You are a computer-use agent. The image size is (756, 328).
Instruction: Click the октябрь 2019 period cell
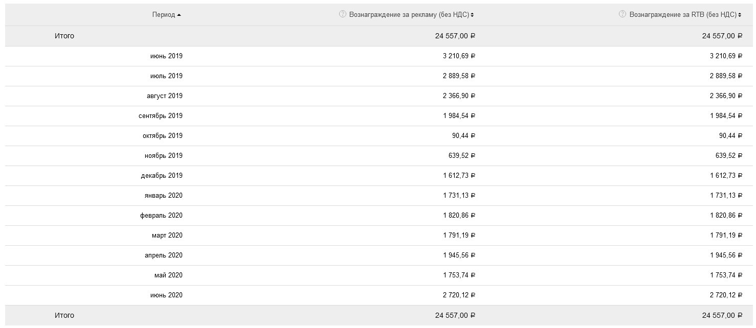pos(162,135)
